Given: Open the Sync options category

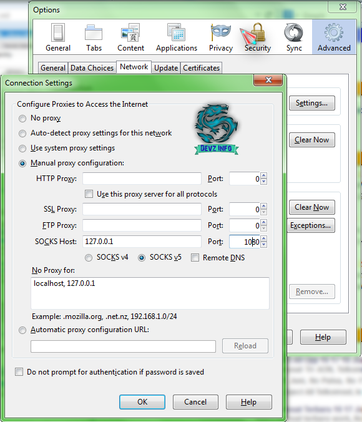Looking at the screenshot, I should [x=294, y=37].
